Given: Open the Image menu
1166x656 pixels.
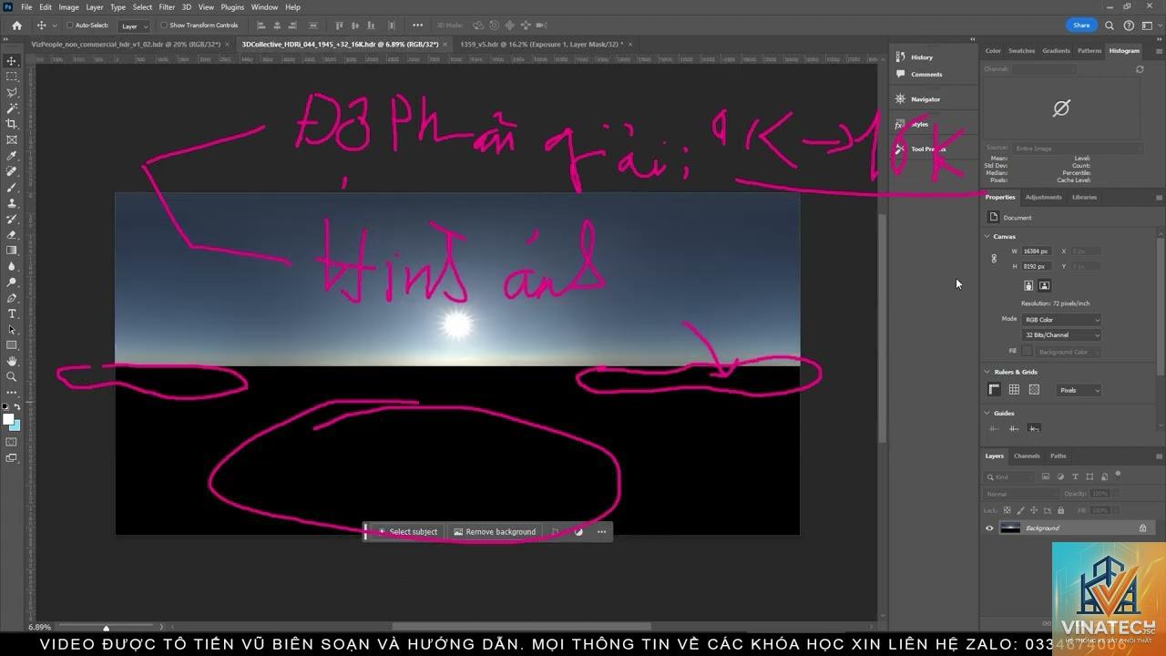Looking at the screenshot, I should coord(68,6).
